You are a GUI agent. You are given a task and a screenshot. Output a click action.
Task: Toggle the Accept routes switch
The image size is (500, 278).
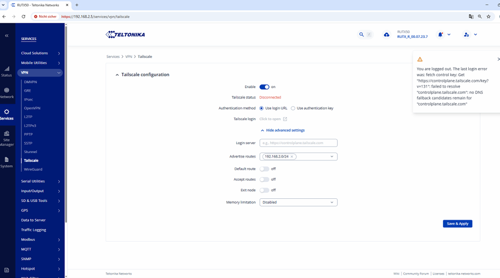(265, 179)
